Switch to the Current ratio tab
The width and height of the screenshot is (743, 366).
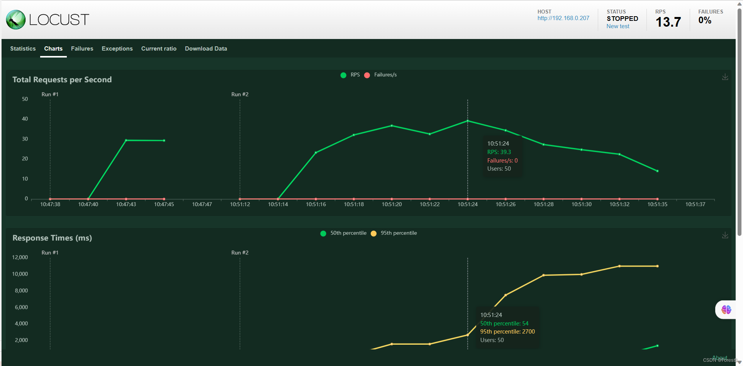pyautogui.click(x=159, y=49)
